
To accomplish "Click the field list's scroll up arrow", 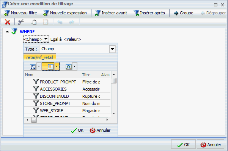I will coord(114,74).
